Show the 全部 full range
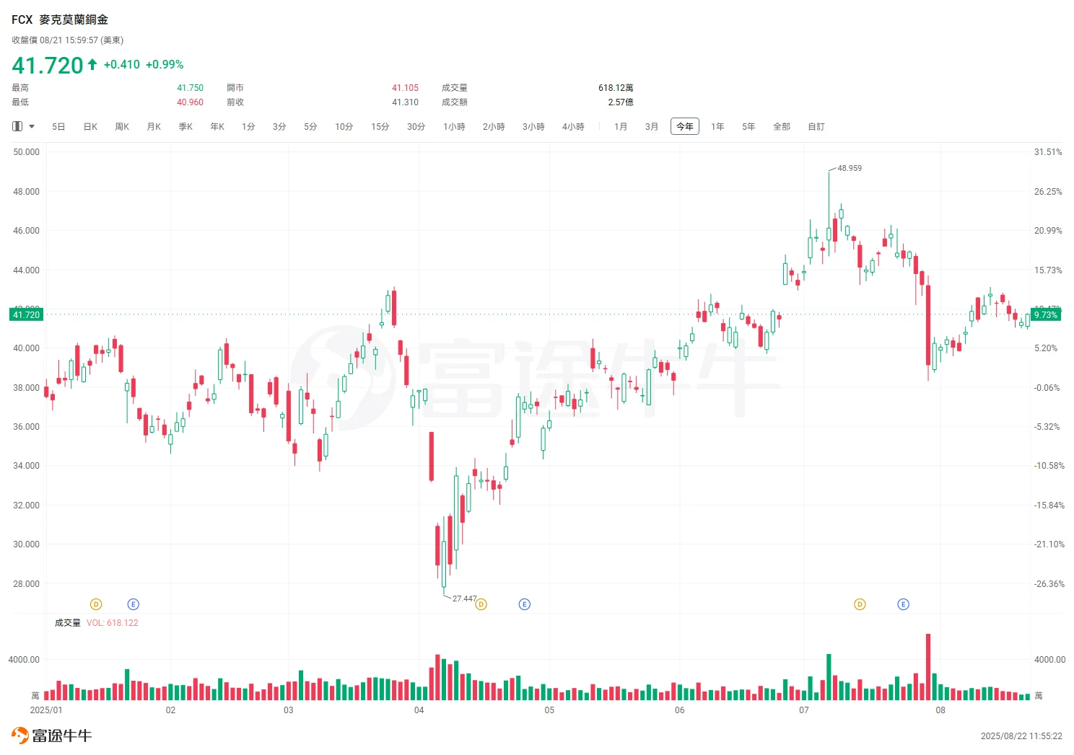1074x755 pixels. 782,126
